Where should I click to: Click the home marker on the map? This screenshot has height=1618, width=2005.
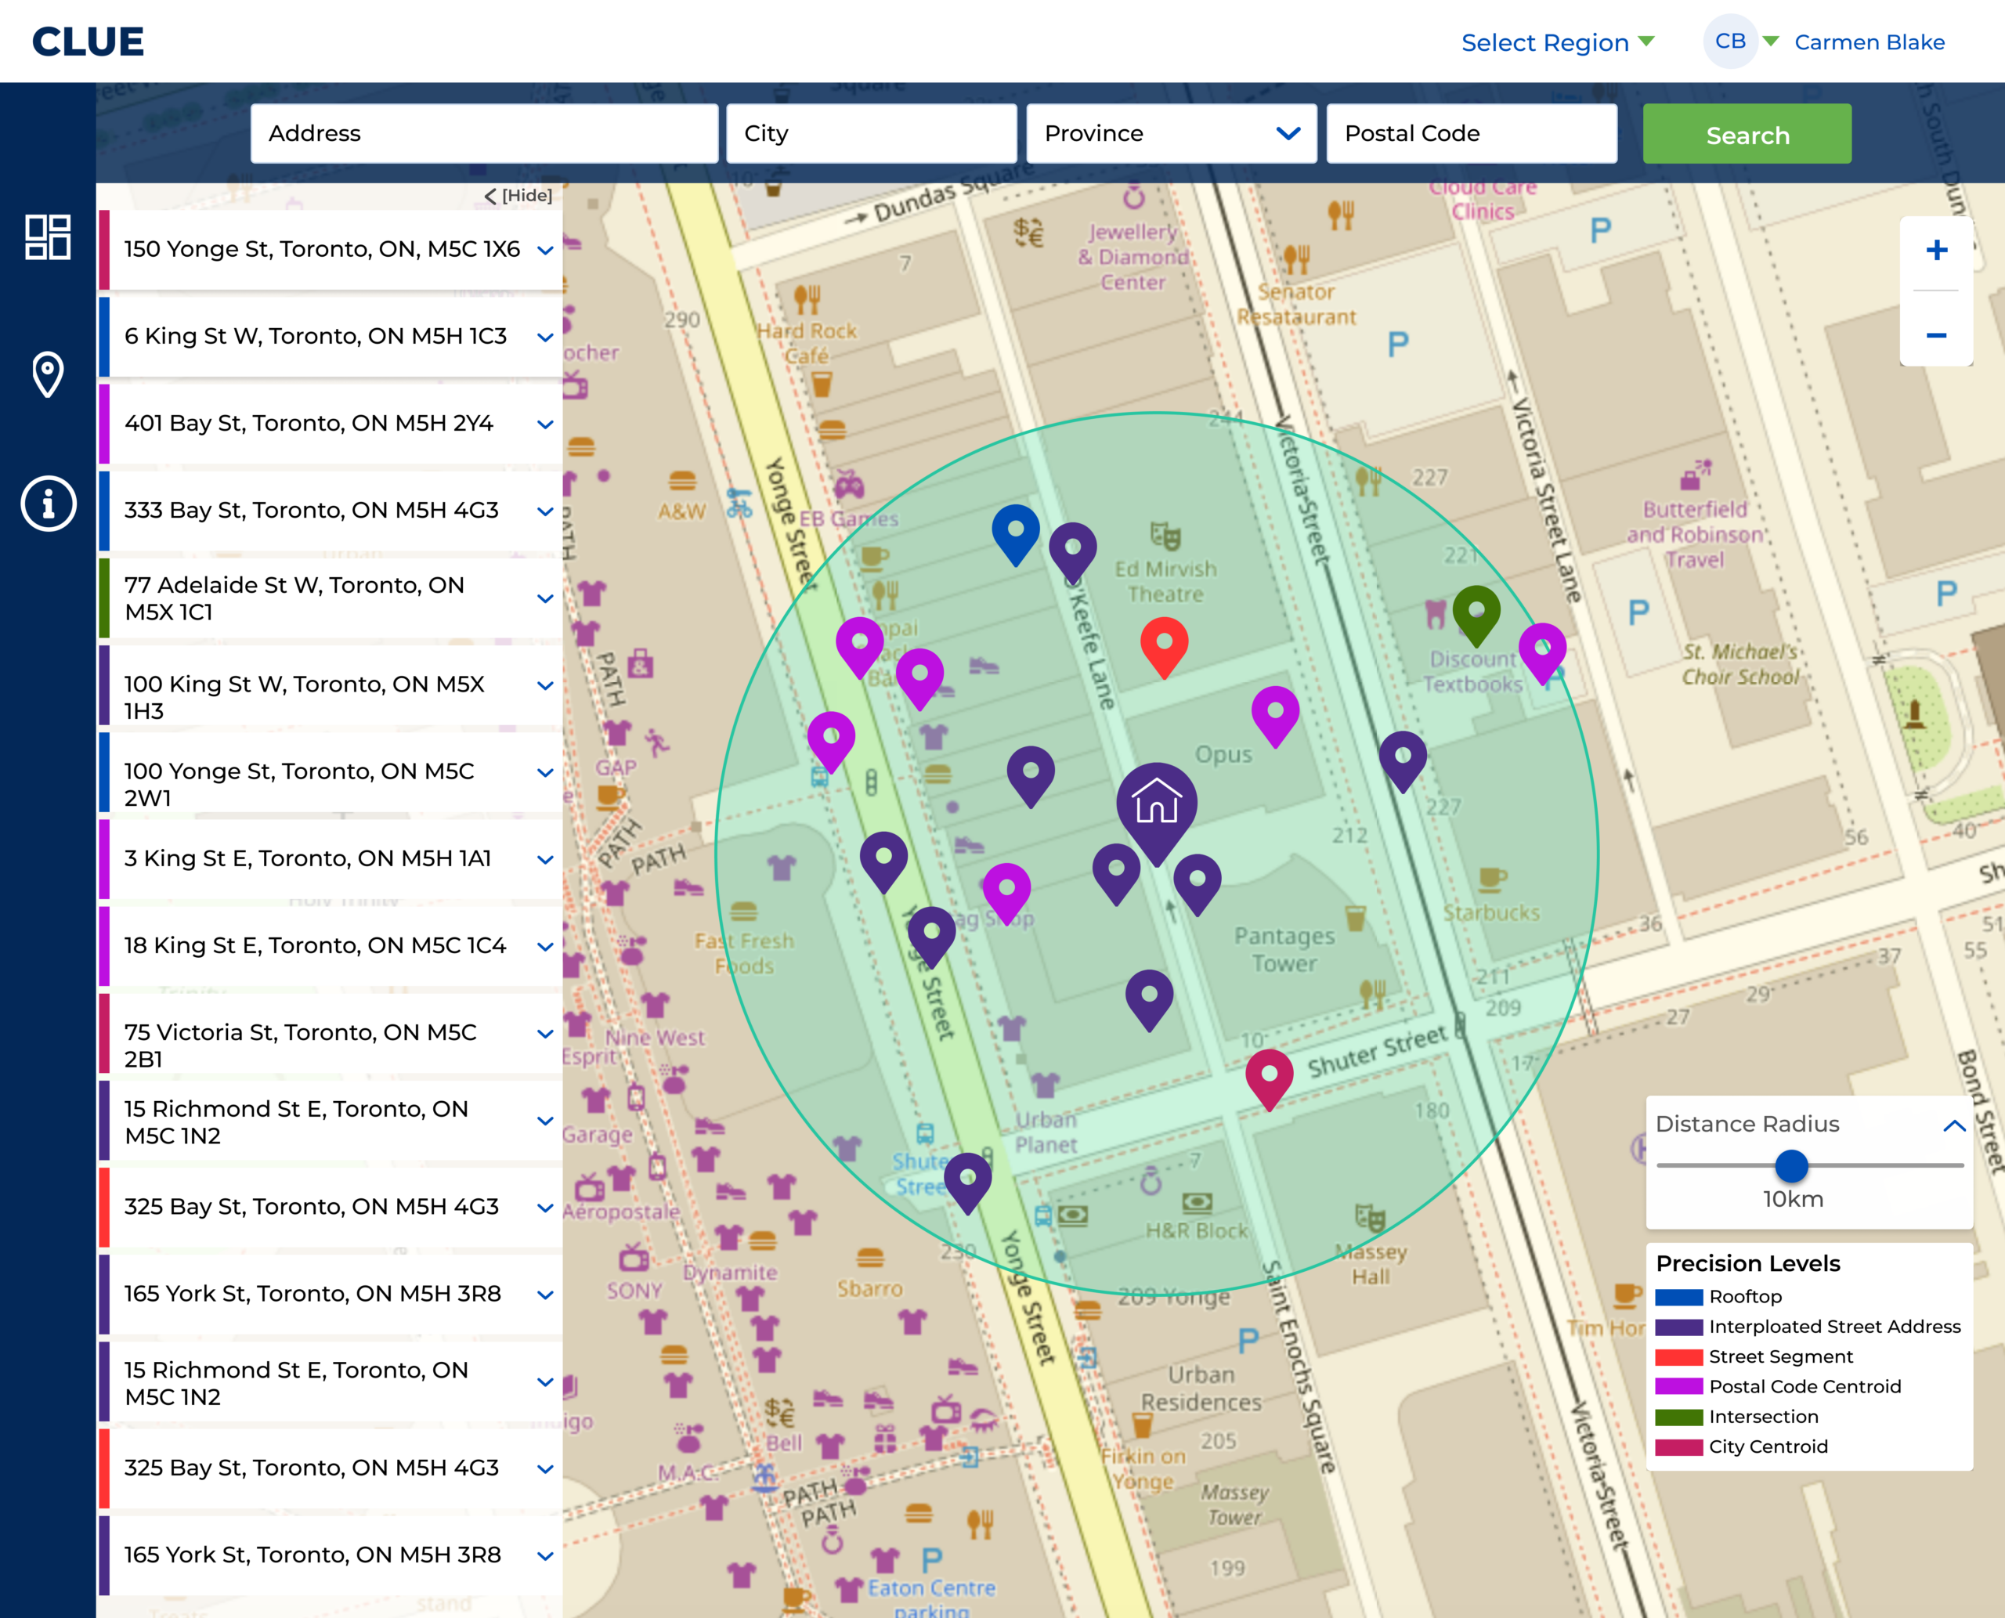(1156, 804)
